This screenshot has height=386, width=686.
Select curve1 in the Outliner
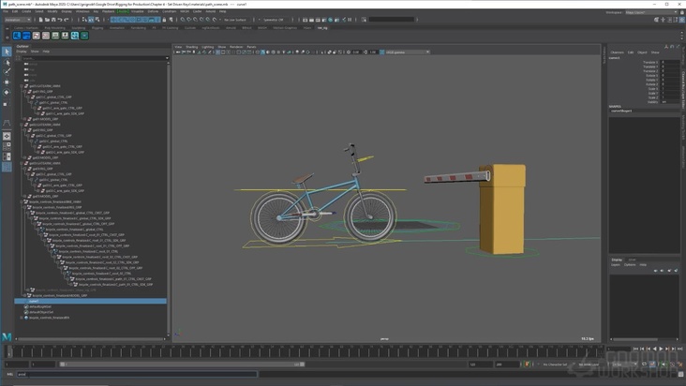[x=34, y=301]
